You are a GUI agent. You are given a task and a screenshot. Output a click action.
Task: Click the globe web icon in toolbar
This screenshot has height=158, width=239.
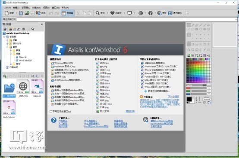tap(141, 13)
